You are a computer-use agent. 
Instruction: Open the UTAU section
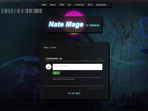tap(62, 5)
